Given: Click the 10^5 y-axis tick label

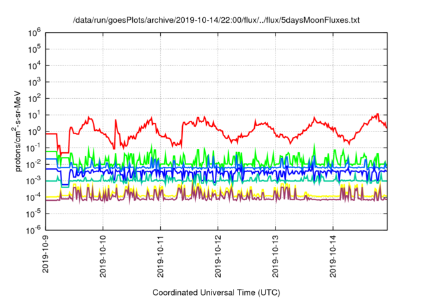Looking at the screenshot, I should coord(34,49).
